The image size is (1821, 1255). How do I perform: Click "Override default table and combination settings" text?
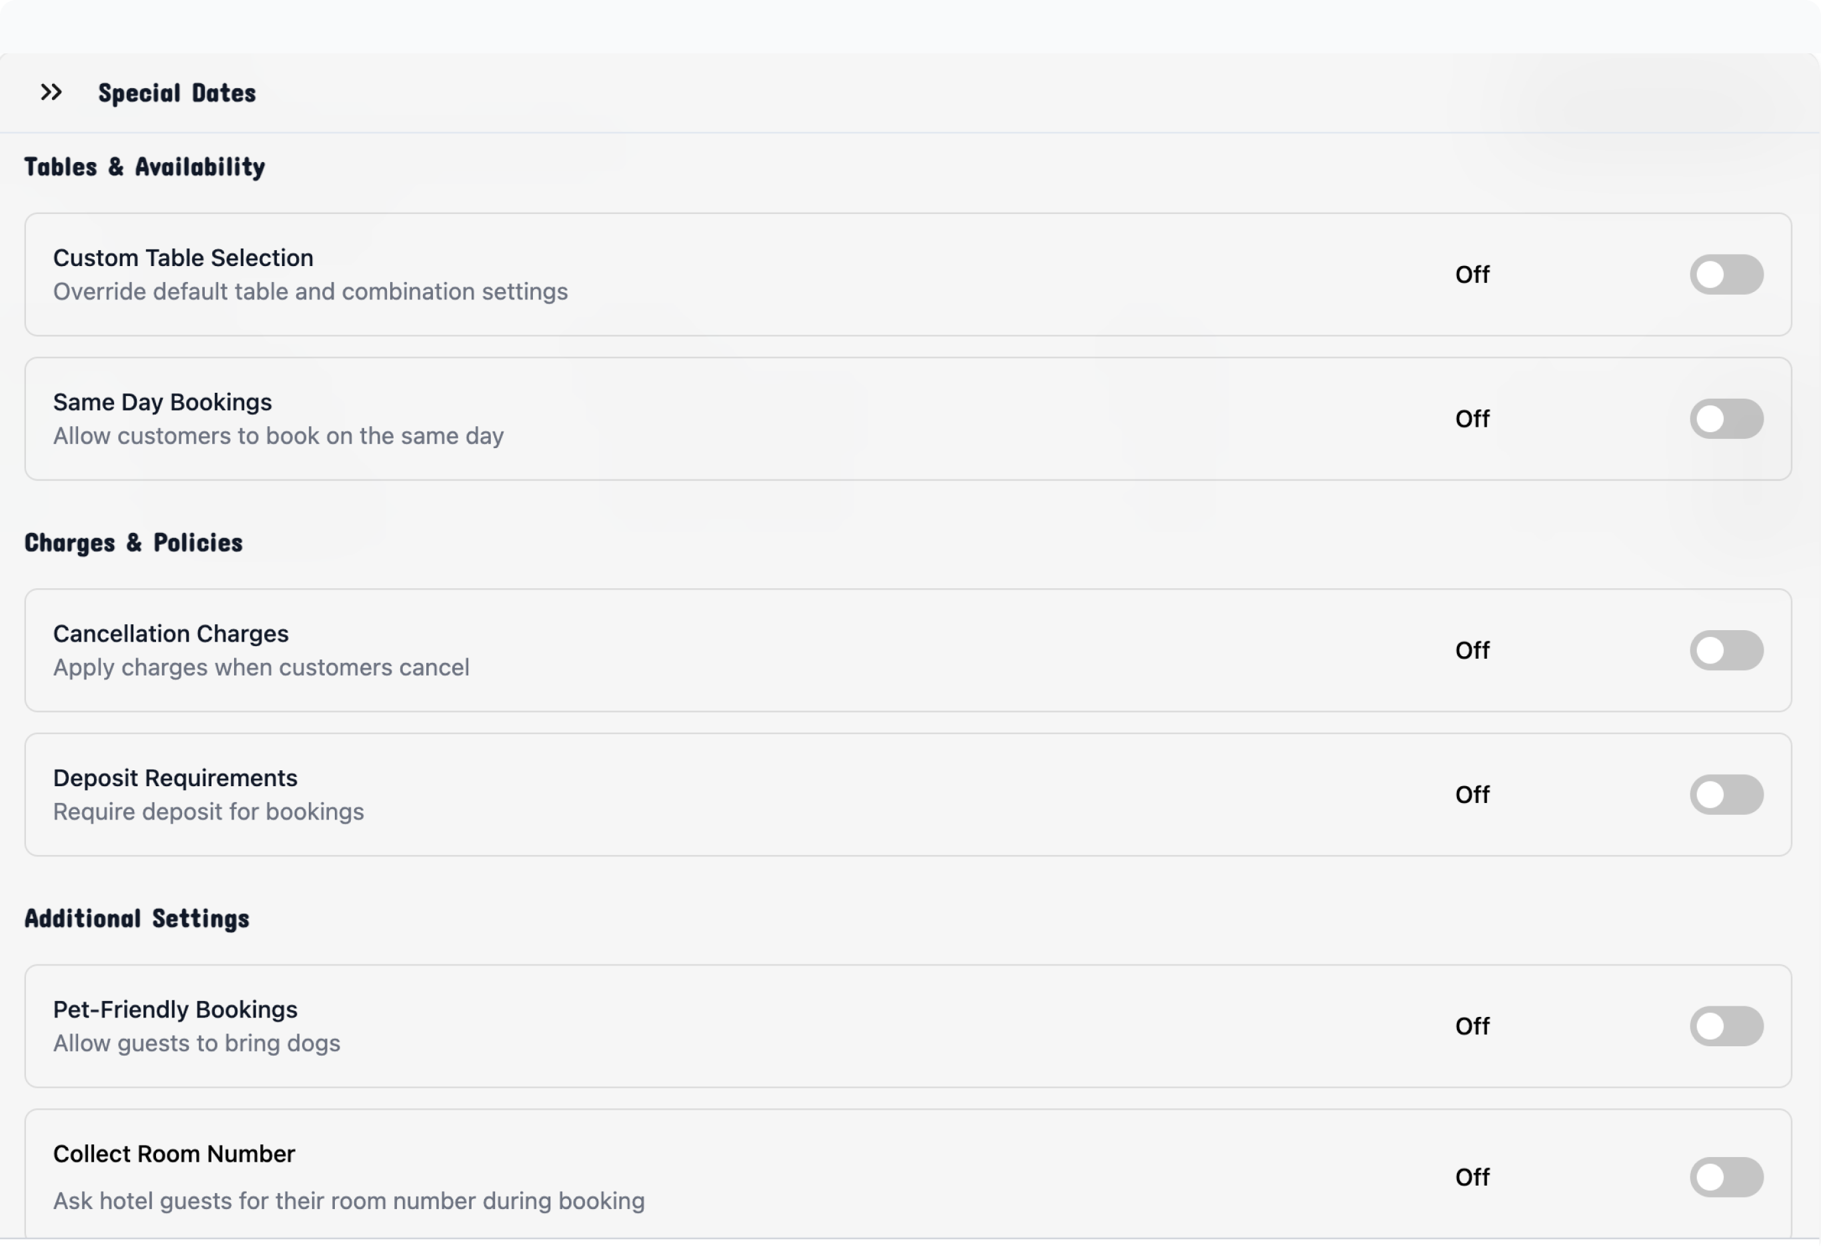(x=311, y=291)
